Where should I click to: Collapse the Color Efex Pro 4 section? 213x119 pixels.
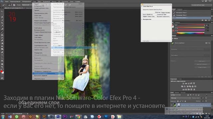click(x=142, y=6)
